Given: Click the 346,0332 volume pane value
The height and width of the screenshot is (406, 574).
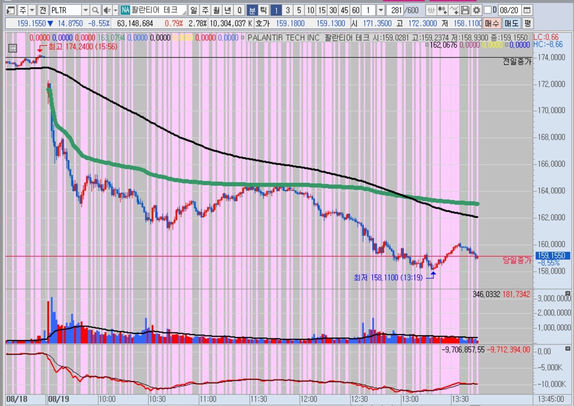Looking at the screenshot, I should point(486,294).
